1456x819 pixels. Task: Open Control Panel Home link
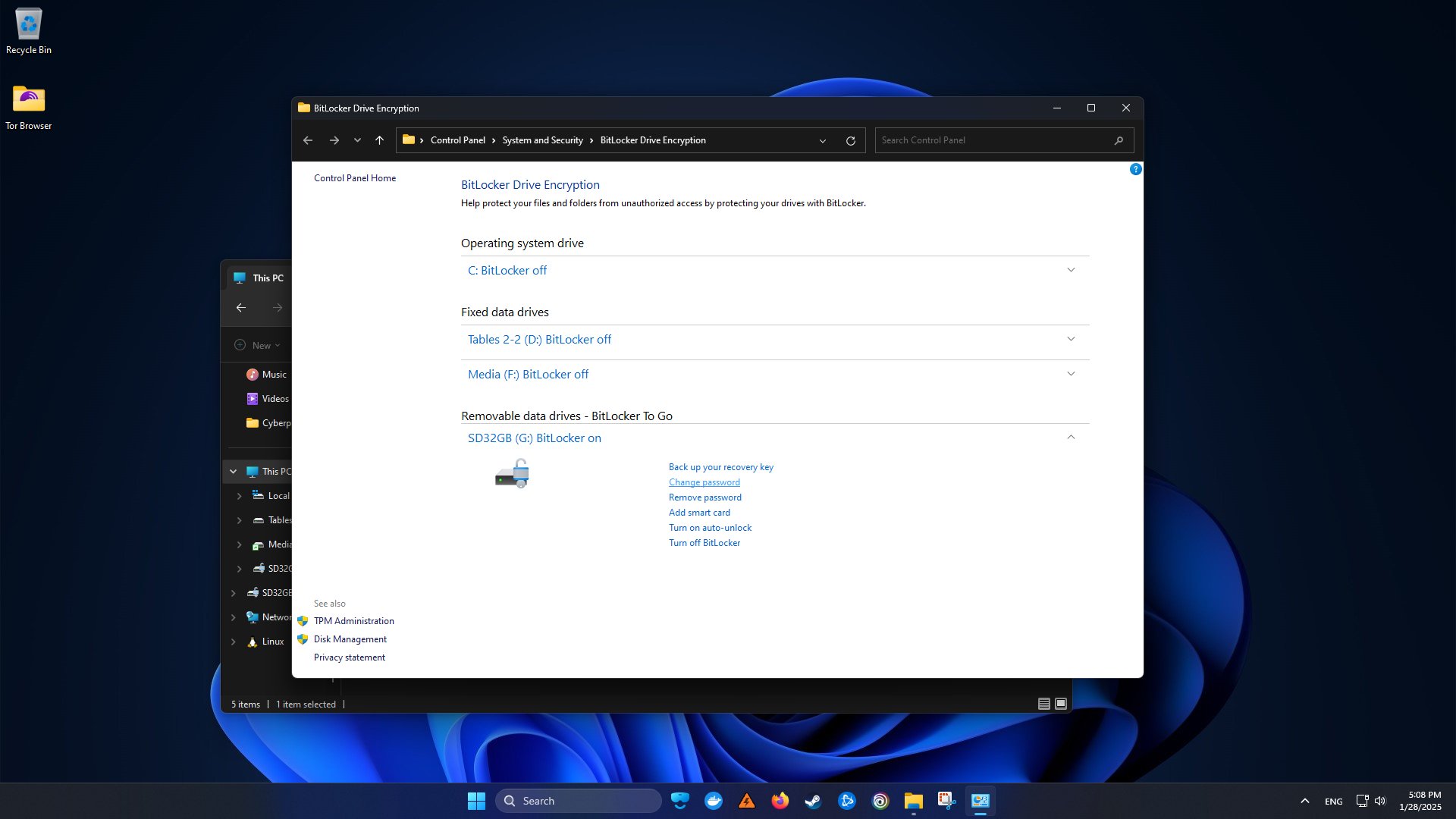coord(355,178)
